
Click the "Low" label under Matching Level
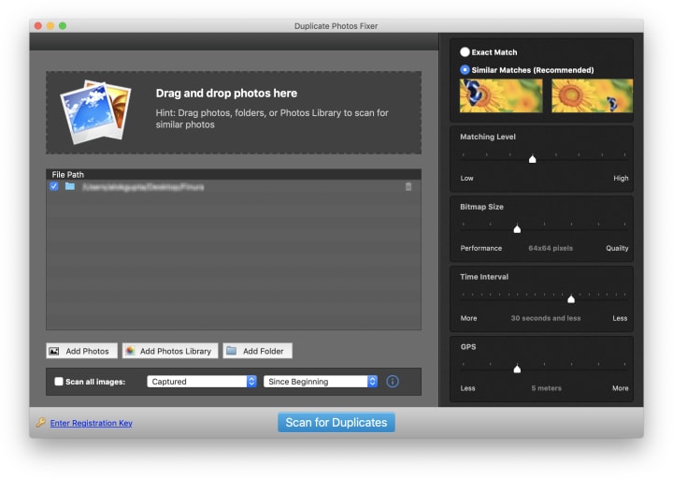tap(467, 179)
